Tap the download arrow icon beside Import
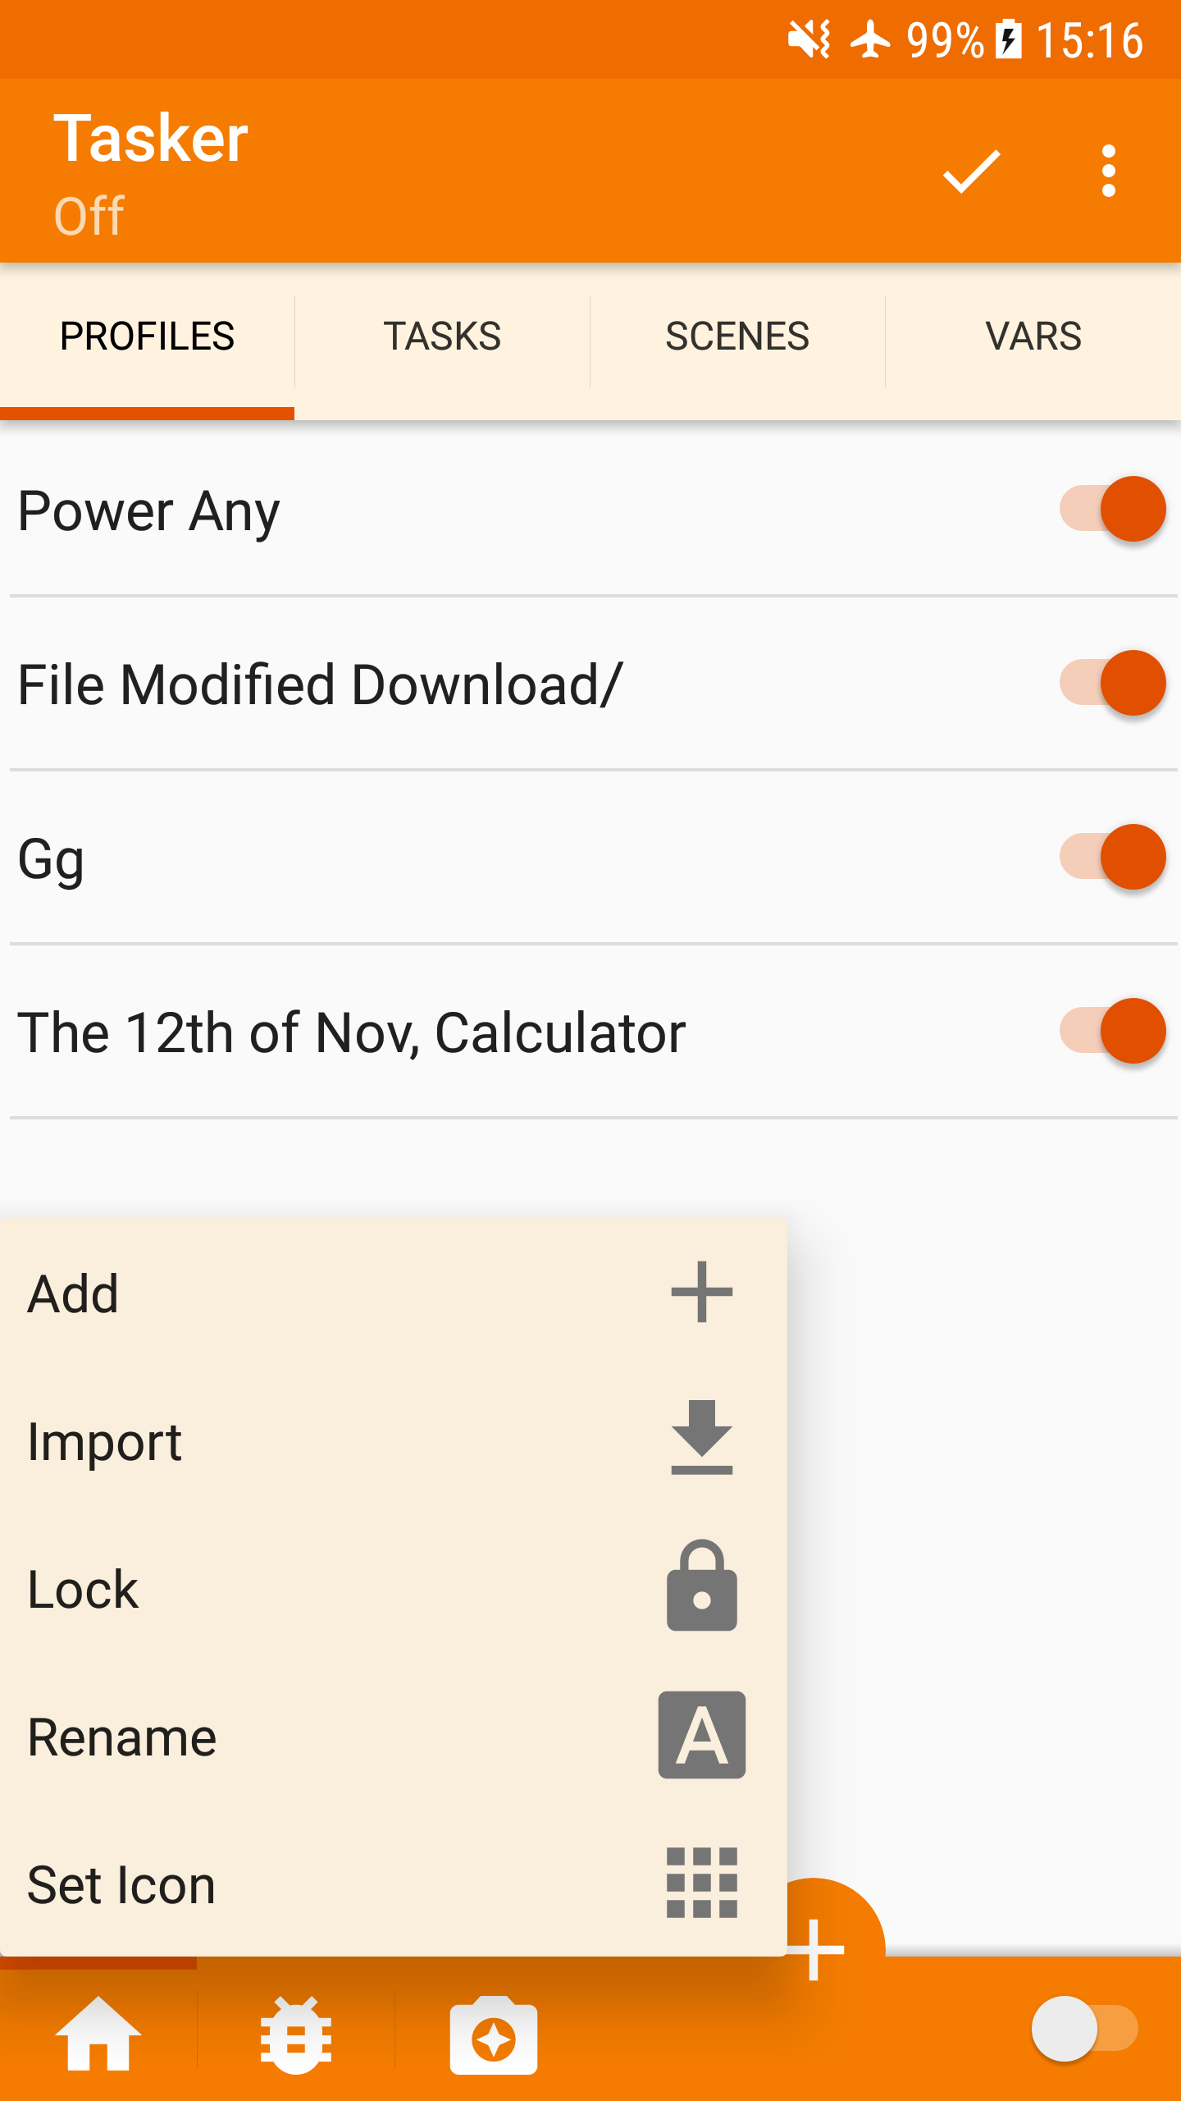This screenshot has width=1181, height=2101. 702,1439
